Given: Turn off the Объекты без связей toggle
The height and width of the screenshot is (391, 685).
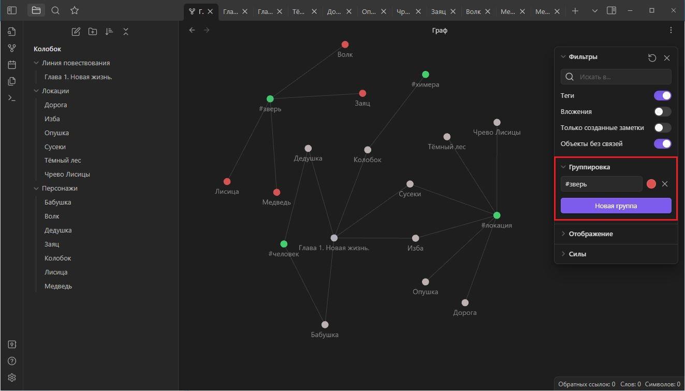Looking at the screenshot, I should click(663, 143).
